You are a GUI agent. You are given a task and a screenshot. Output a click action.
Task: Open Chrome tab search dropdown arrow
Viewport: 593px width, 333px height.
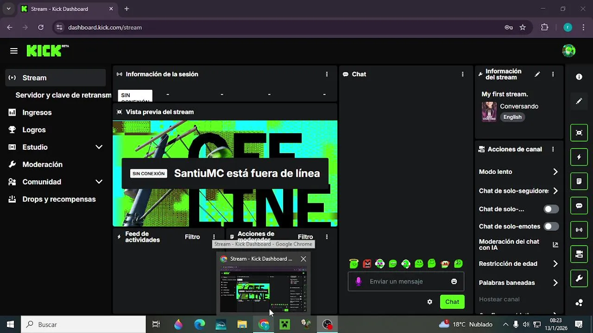(8, 9)
